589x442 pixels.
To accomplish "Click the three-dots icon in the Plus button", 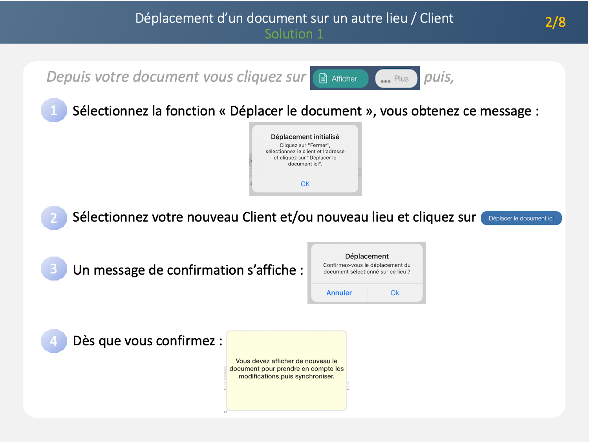I will pyautogui.click(x=385, y=81).
